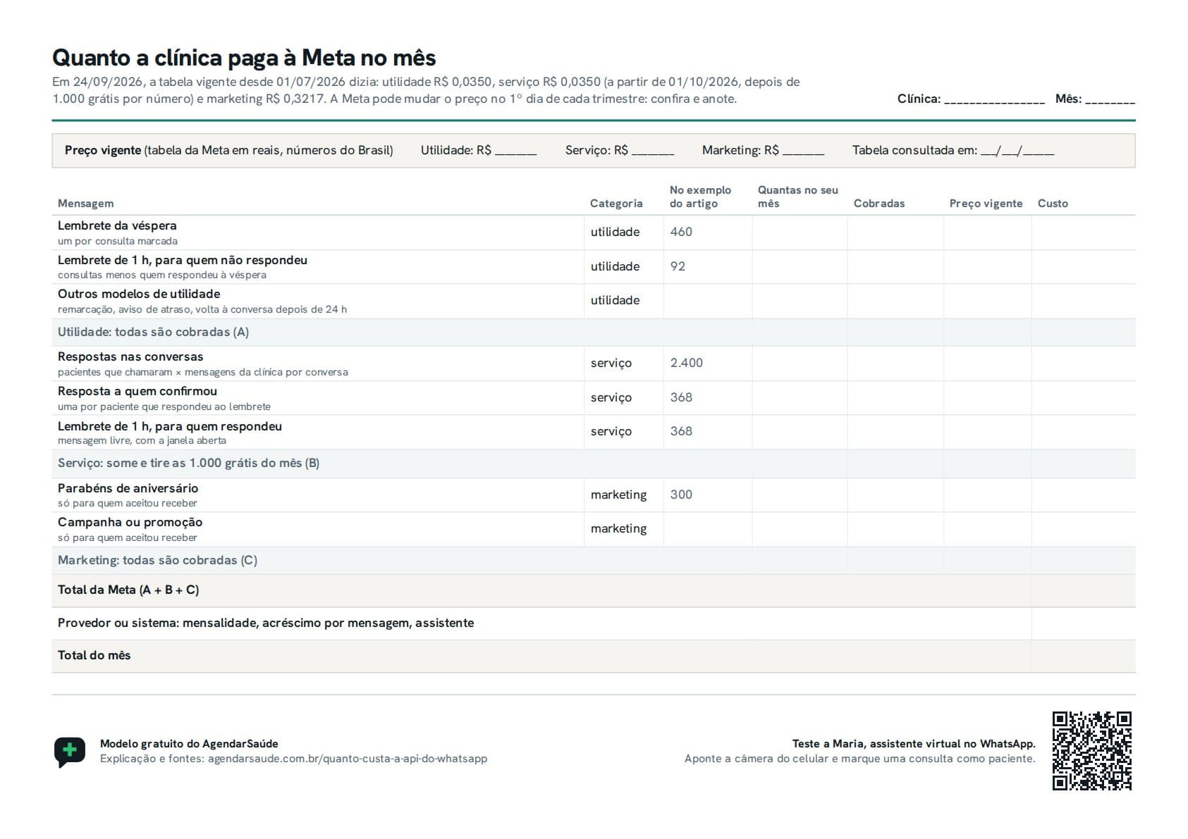1188x839 pixels.
Task: Click the 'Provedor ou sistema: mensalidade' row
Action: (x=593, y=623)
